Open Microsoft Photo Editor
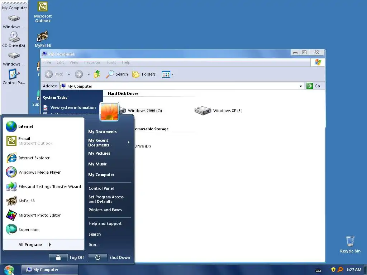This screenshot has width=367, height=275. click(x=43, y=215)
